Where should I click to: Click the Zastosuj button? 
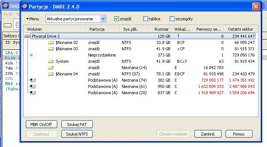coord(41,134)
